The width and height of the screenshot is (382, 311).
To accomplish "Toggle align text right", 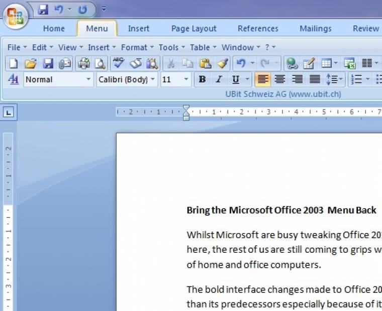I will 297,79.
